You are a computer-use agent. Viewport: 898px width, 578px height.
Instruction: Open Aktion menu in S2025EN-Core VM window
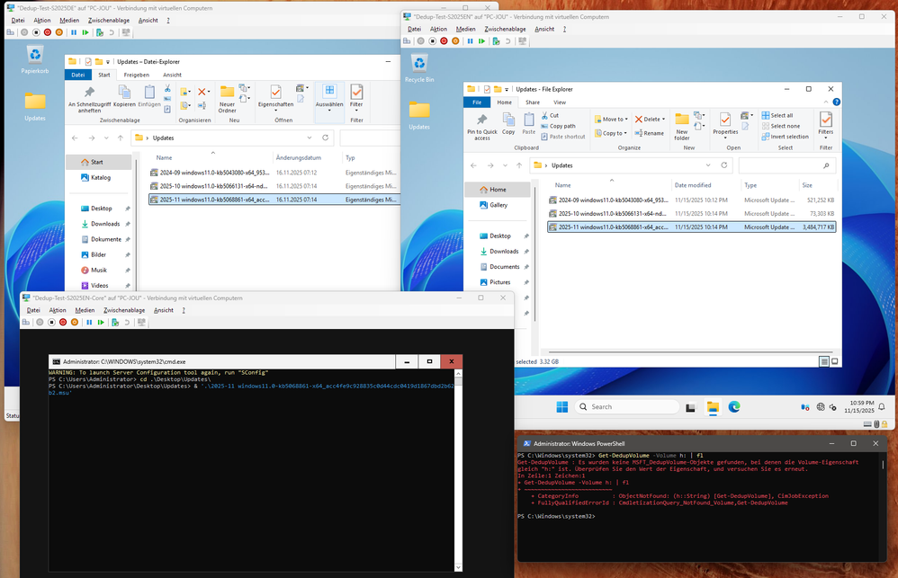(x=58, y=310)
